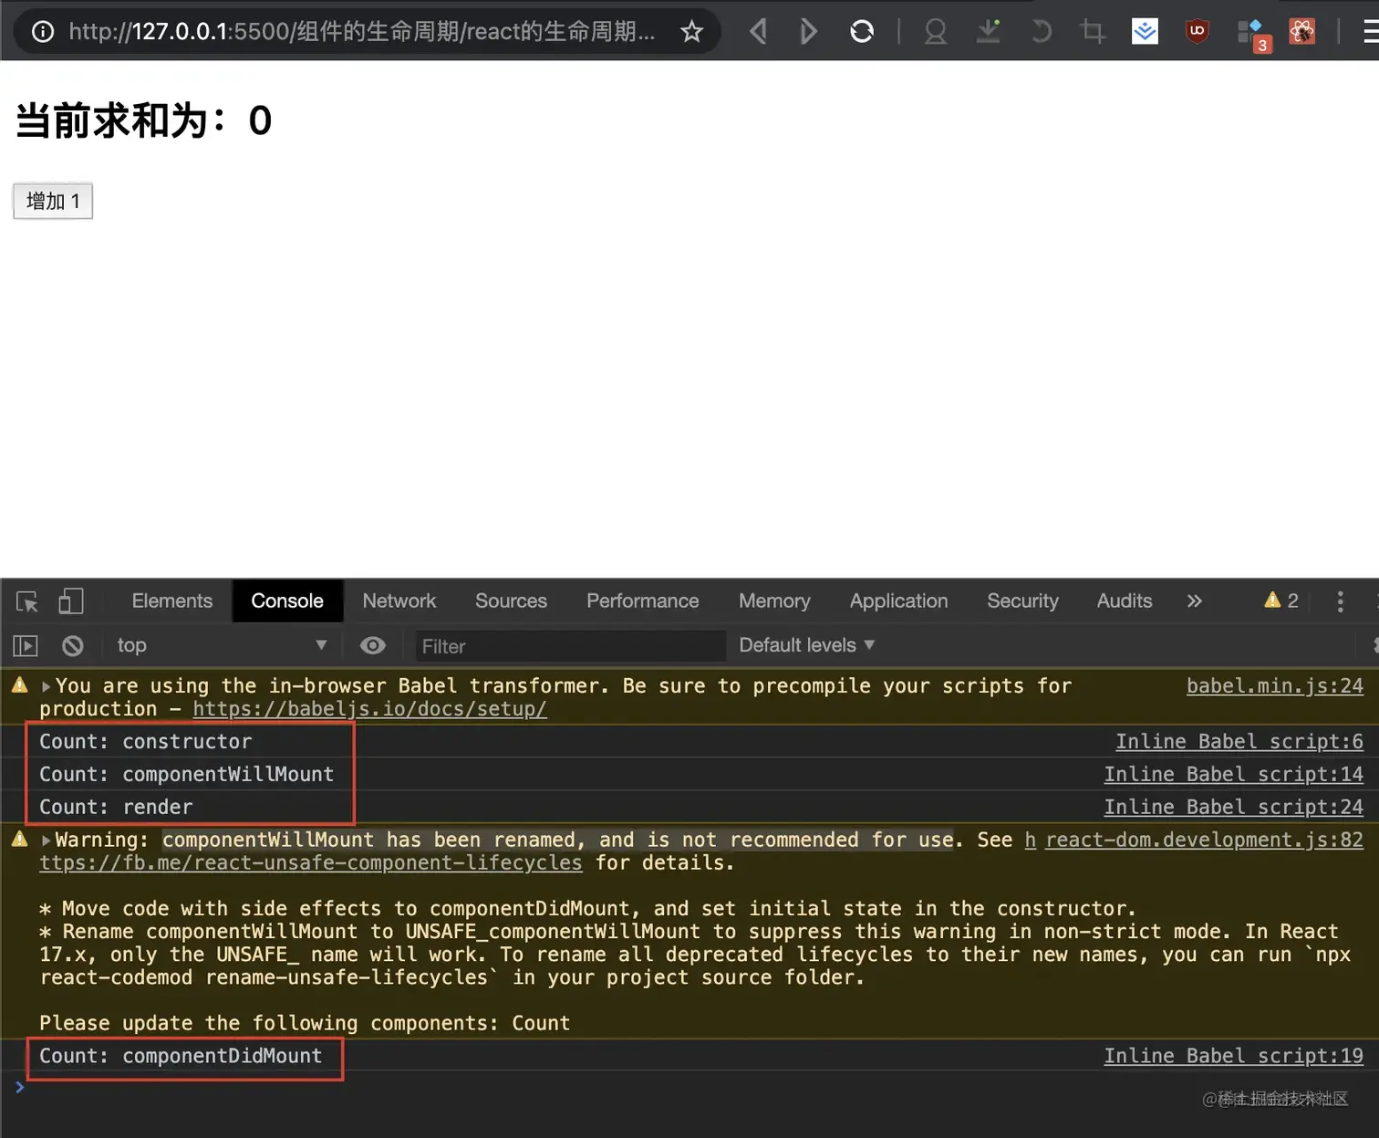Create a live expression with eye icon
The image size is (1379, 1138).
click(372, 646)
